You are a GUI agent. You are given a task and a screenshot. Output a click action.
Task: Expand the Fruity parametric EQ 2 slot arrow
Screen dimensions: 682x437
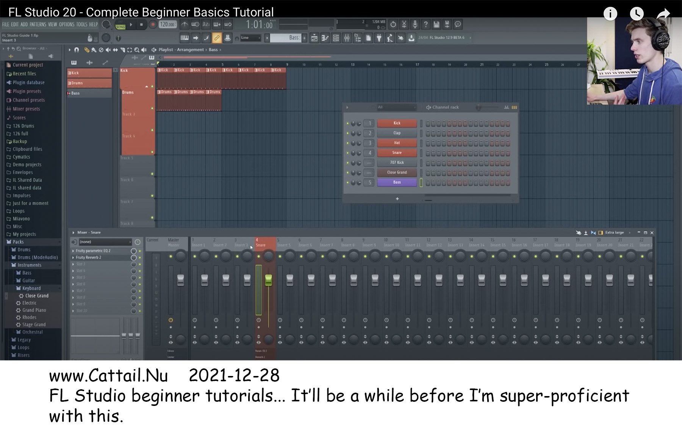coord(73,251)
